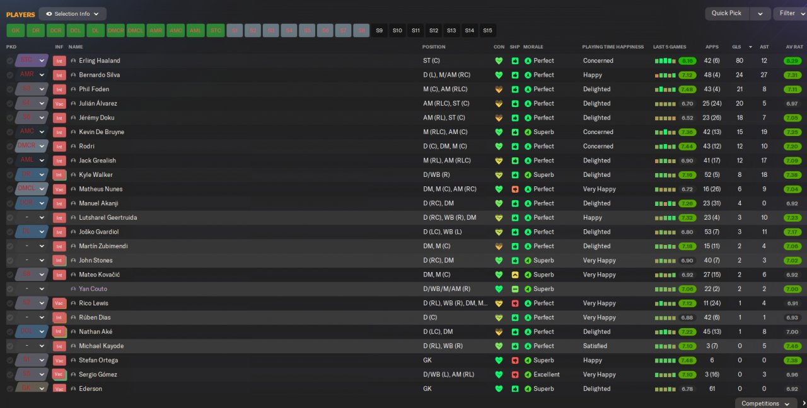
Task: Click the Int icon next to Nathan Aké
Action: (59, 332)
